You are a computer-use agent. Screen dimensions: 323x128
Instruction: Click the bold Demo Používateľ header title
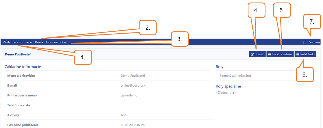click(18, 54)
